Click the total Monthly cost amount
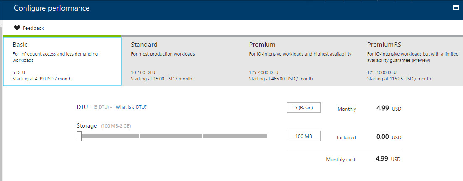 click(x=388, y=159)
